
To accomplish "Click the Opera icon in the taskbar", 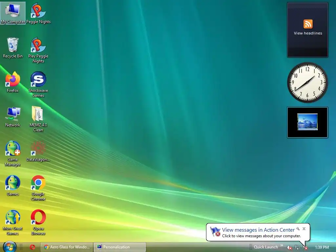I will pyautogui.click(x=32, y=247).
